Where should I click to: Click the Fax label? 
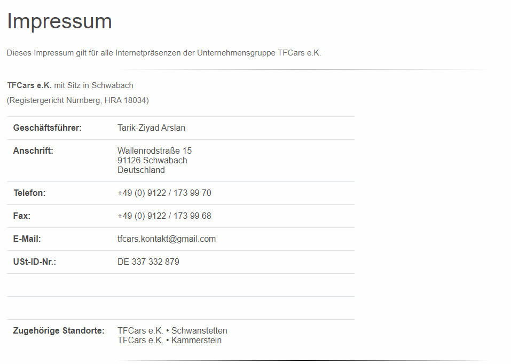pyautogui.click(x=22, y=216)
